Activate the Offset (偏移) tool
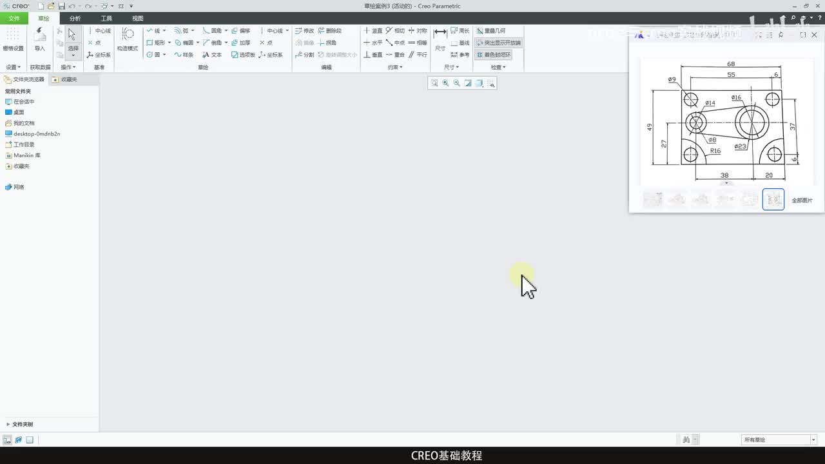Image resolution: width=825 pixels, height=464 pixels. pyautogui.click(x=240, y=31)
